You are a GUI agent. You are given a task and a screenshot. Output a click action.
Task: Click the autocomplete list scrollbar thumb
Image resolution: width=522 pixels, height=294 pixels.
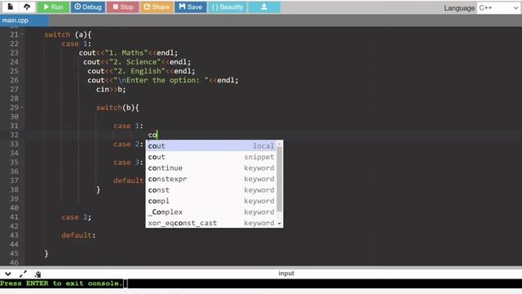point(279,179)
